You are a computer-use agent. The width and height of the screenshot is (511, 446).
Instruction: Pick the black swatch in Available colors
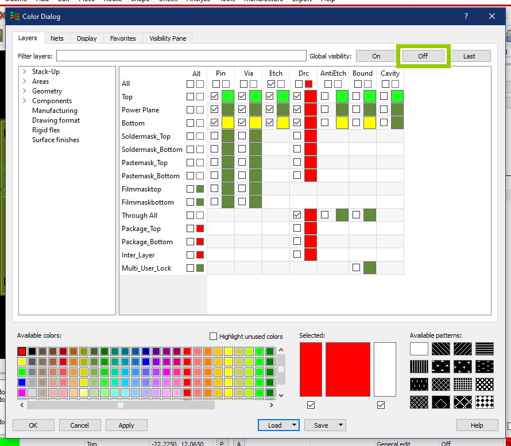coord(32,351)
